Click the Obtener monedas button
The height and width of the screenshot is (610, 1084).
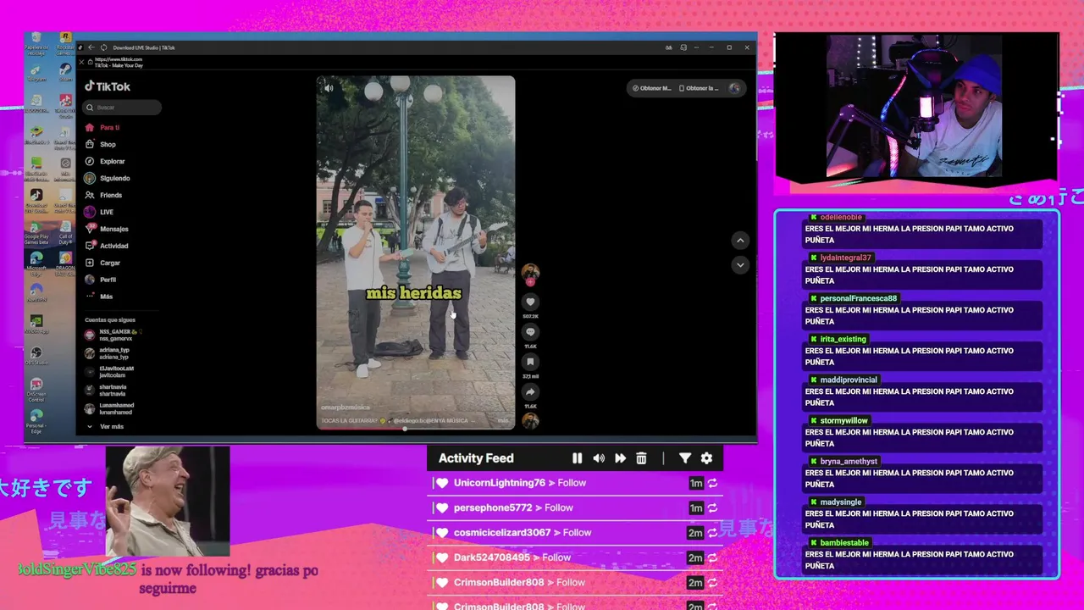650,88
